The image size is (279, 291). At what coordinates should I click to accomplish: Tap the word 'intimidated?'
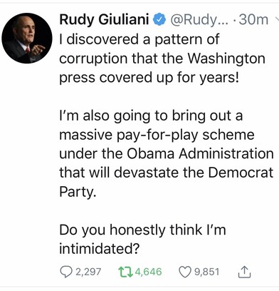pos(99,249)
